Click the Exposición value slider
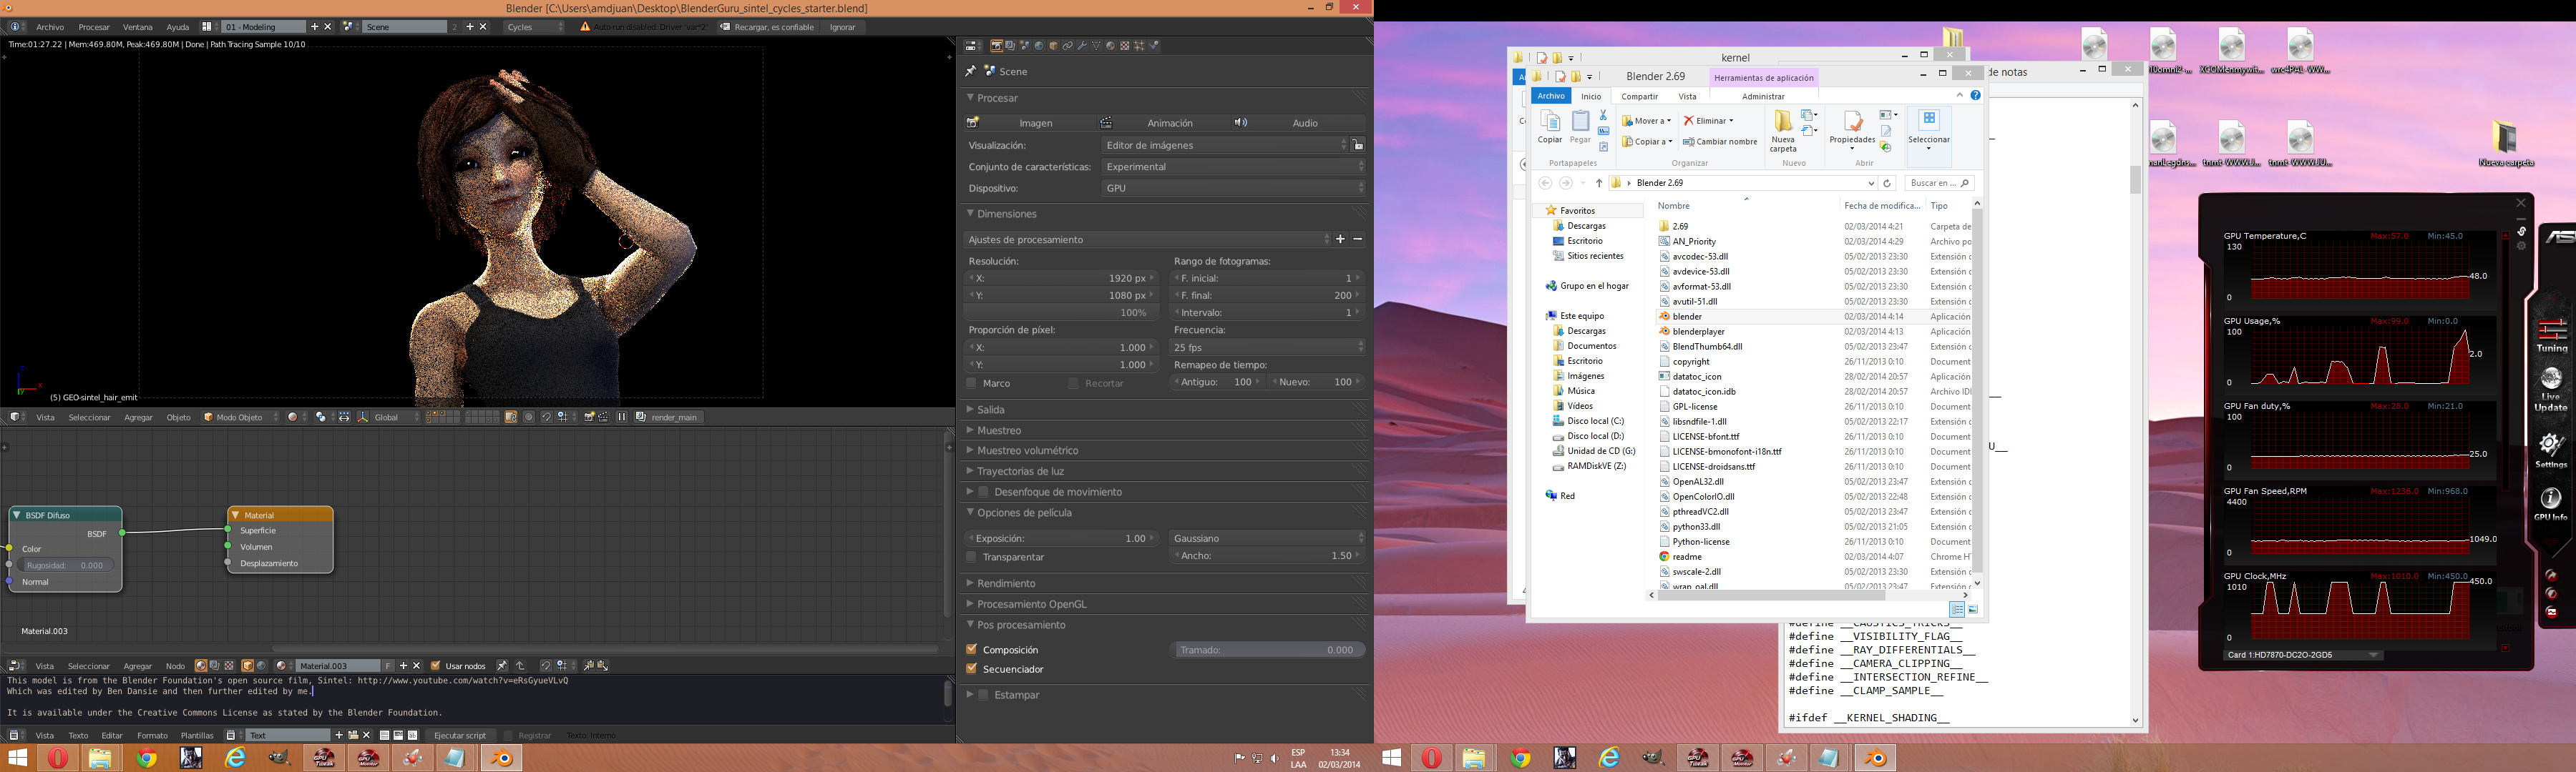Image resolution: width=2576 pixels, height=772 pixels. point(1062,538)
